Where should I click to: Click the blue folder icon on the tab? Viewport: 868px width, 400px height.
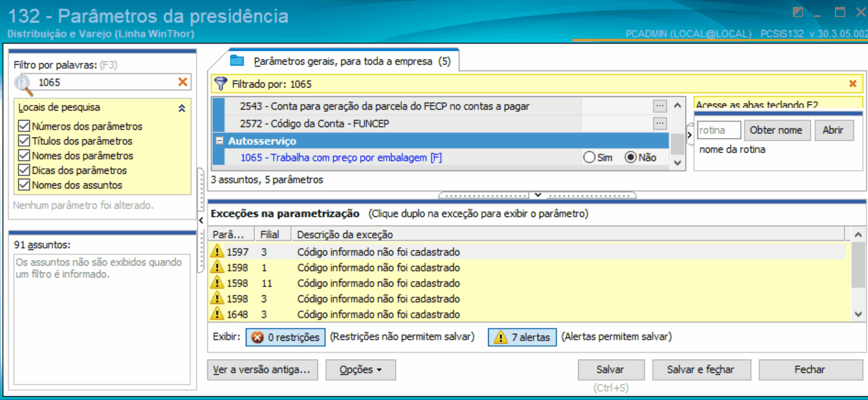point(237,61)
